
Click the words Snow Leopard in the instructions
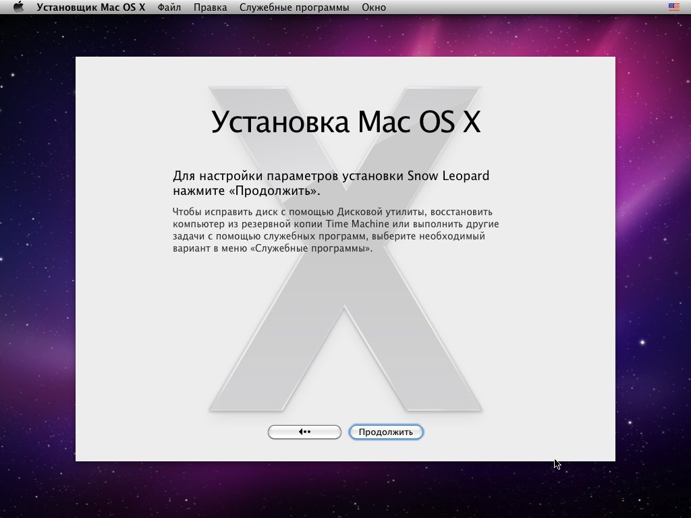click(448, 176)
